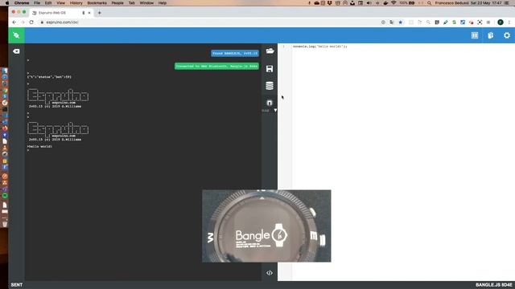Open the File menu in the menu bar
The width and height of the screenshot is (515, 289).
(x=37, y=3)
